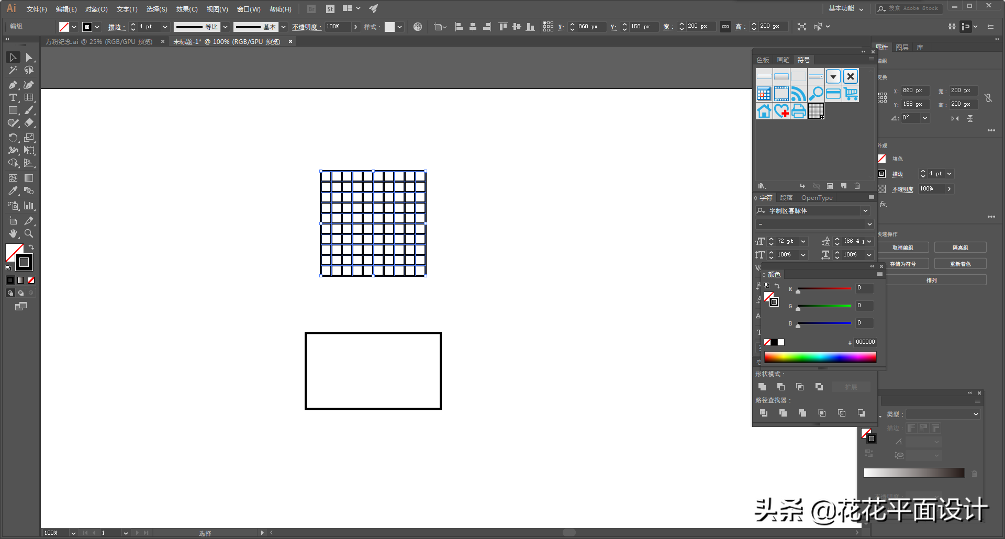Open the variable width profile dropdown
Screen dimensions: 1005x539
(x=225, y=27)
